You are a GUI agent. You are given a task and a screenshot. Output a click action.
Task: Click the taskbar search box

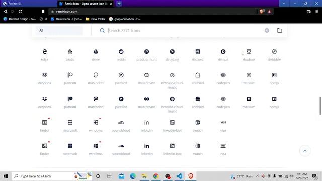[x=52, y=176]
